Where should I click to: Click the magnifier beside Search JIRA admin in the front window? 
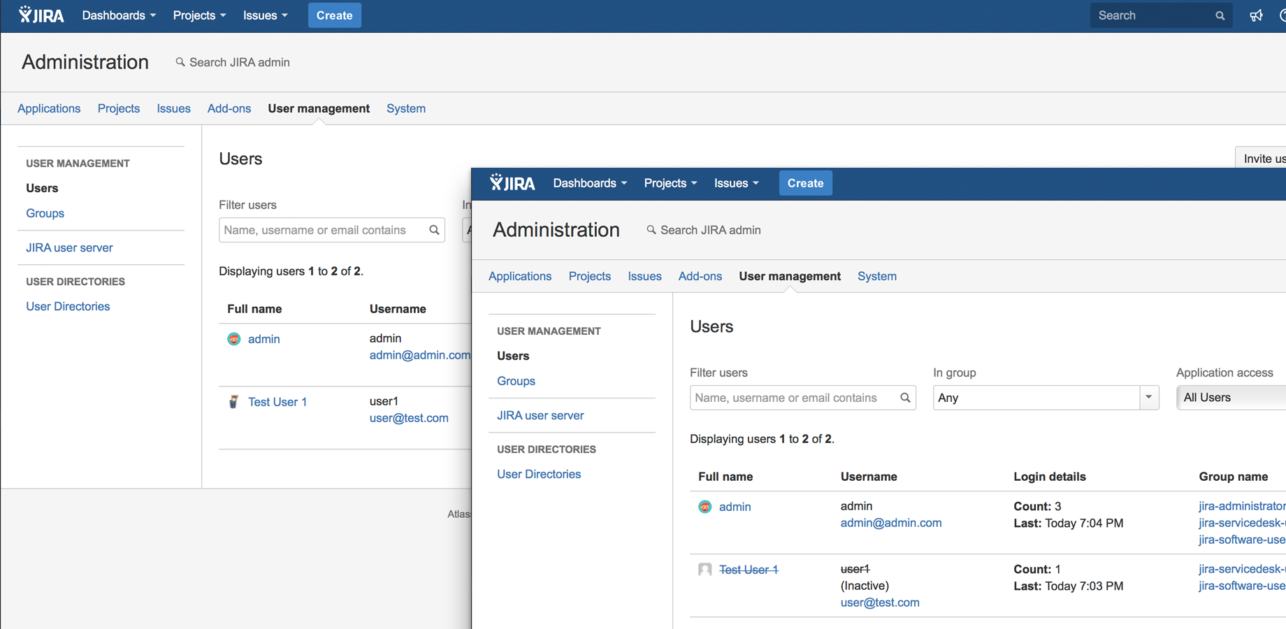coord(651,230)
